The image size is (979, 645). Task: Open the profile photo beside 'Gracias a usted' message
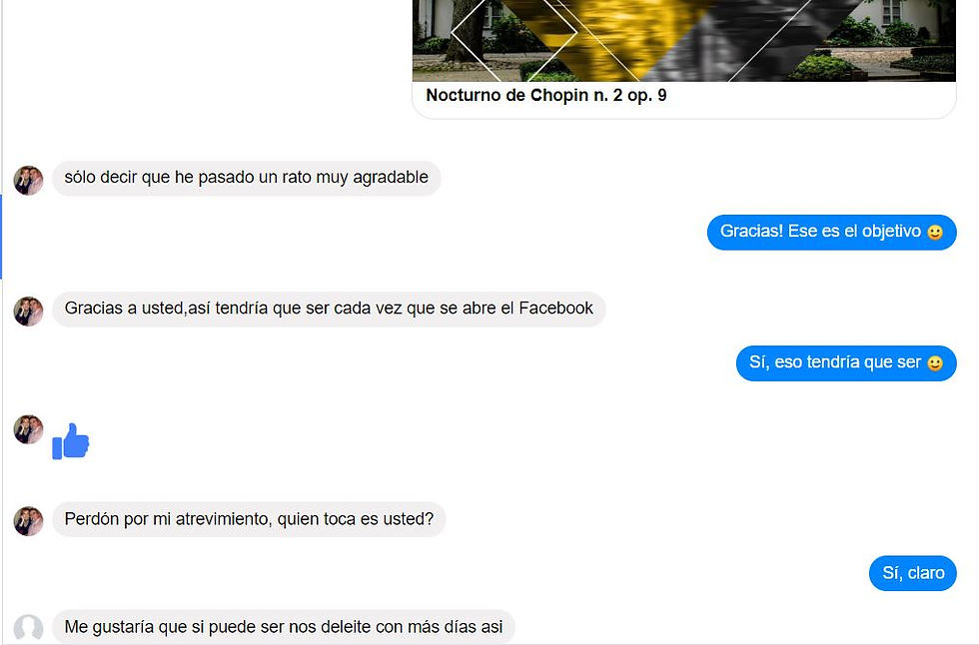(x=29, y=312)
